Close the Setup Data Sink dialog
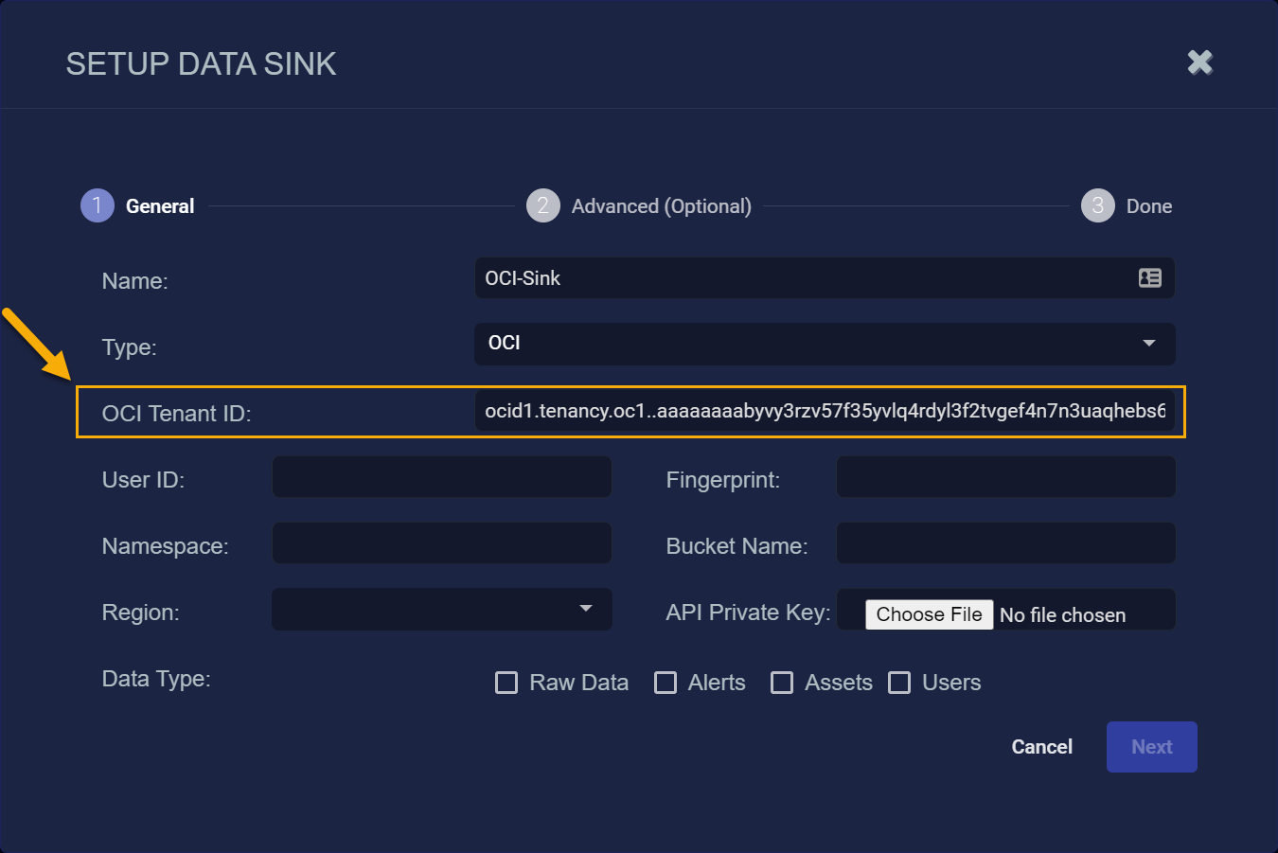This screenshot has width=1278, height=853. 1199,62
